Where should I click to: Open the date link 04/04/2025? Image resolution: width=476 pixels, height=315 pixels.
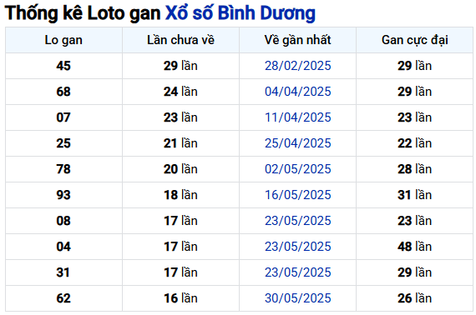click(297, 92)
